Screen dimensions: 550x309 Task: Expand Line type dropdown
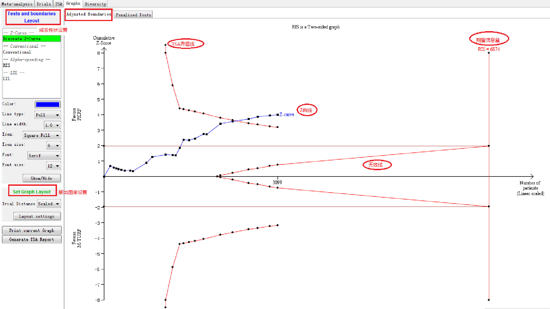click(48, 115)
